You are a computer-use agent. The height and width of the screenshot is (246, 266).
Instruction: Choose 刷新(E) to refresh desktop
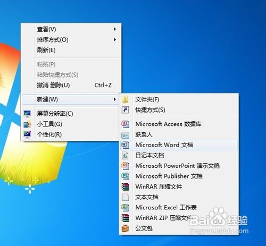(71, 50)
